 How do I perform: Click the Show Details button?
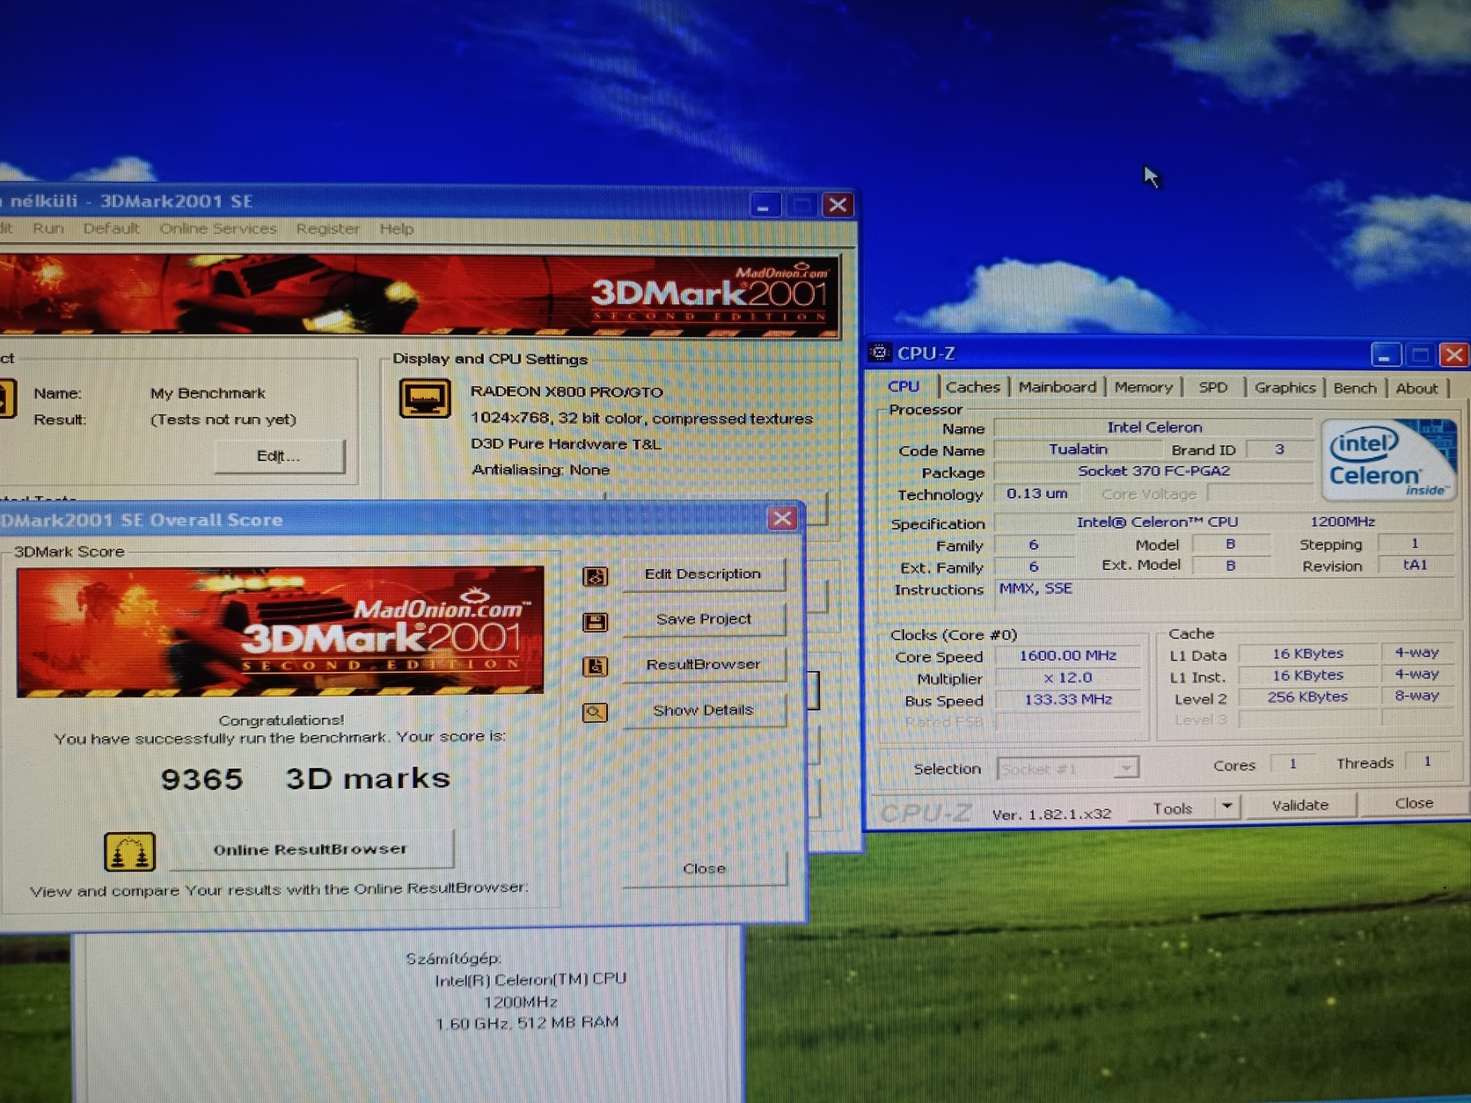[703, 710]
